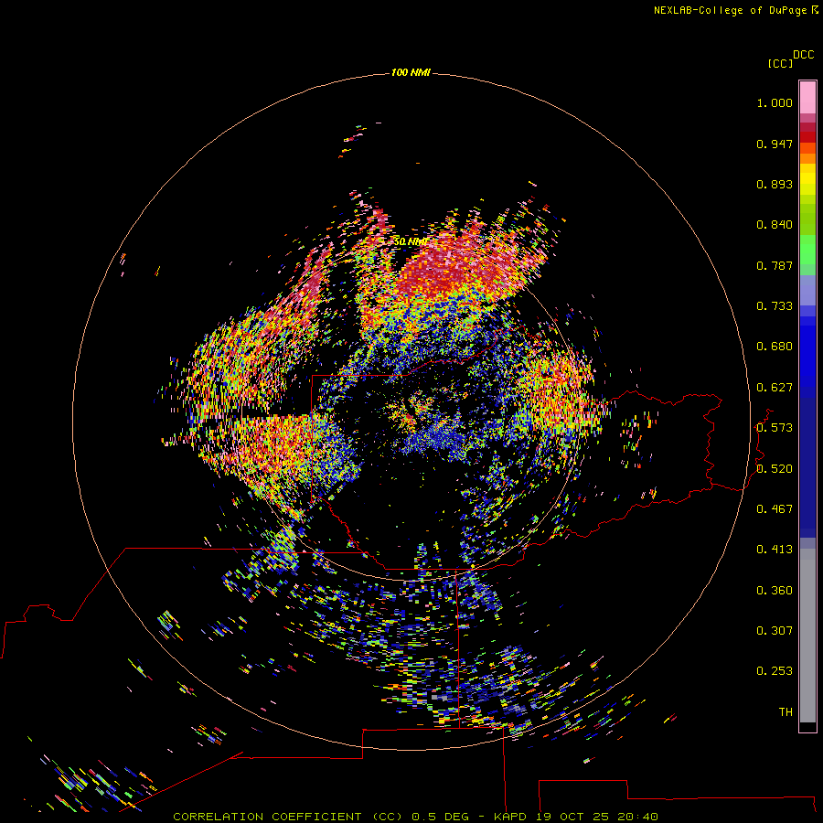Click the 0.733 color scale value
The width and height of the screenshot is (823, 823).
click(x=775, y=306)
